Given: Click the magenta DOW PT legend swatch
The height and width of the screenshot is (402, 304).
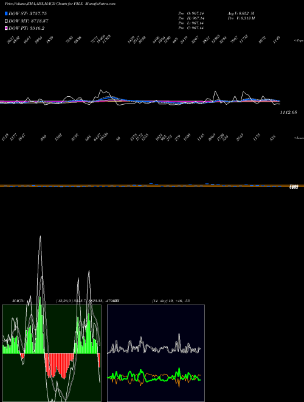Looking at the screenshot, I should [6, 29].
